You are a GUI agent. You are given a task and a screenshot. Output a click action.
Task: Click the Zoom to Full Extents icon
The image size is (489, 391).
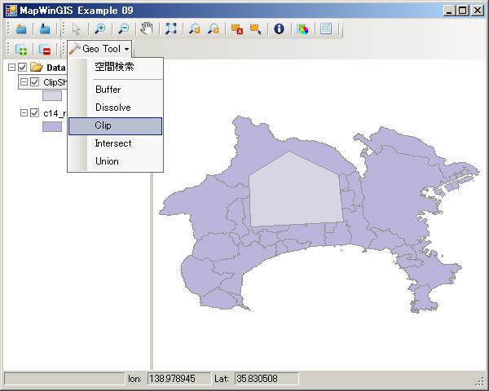pos(171,29)
